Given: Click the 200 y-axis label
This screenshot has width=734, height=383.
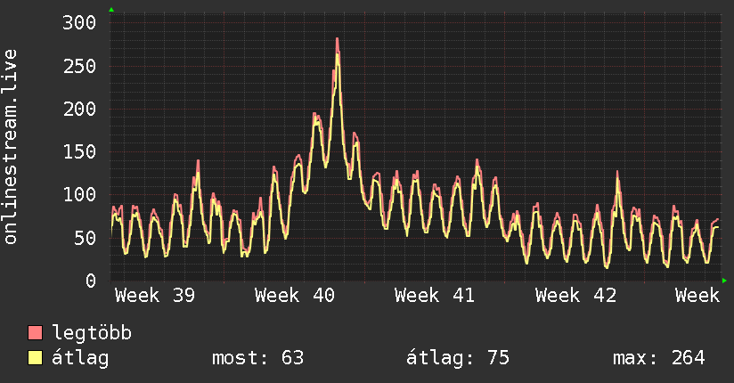Looking at the screenshot, I should 79,109.
